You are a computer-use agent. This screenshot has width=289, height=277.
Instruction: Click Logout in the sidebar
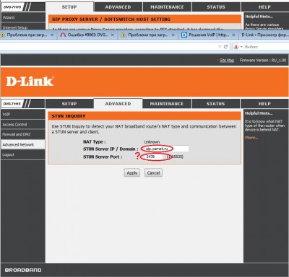tap(22, 154)
